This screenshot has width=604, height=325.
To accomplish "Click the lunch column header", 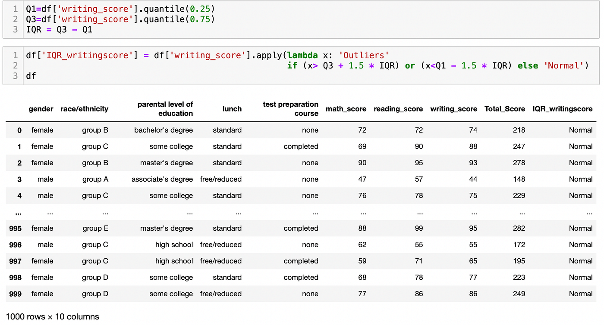I will click(232, 109).
